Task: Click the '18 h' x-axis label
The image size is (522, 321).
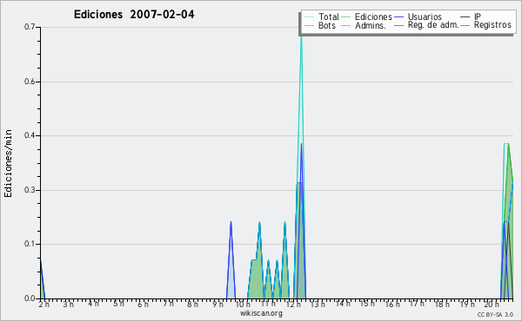Action: (x=442, y=305)
